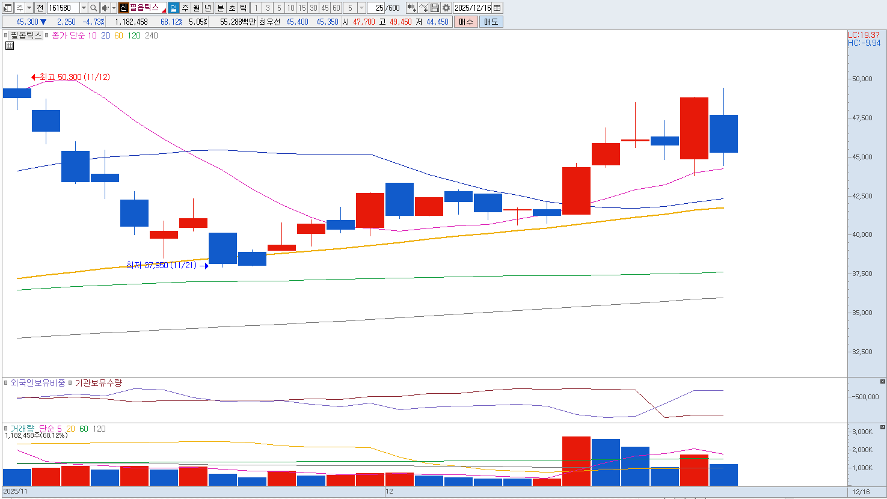Toggle the 종가 단순 moving average marker

tap(47, 35)
